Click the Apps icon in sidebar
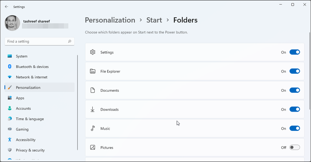Screen dimensions: 311x162 [x=10, y=98]
